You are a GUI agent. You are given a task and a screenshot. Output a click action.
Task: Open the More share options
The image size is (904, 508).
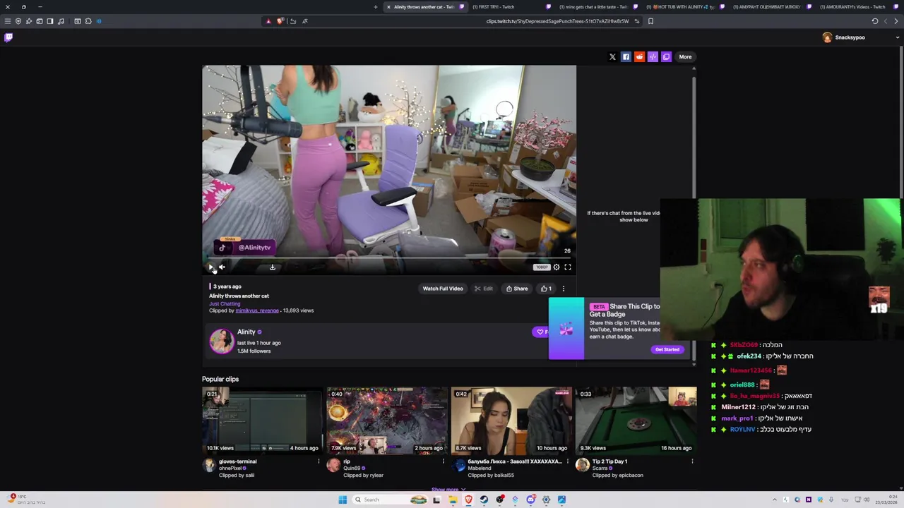click(685, 56)
